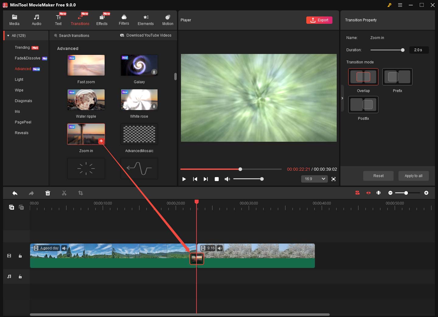Screen dimensions: 438x317
Task: Open the Media tab
Action: point(14,20)
